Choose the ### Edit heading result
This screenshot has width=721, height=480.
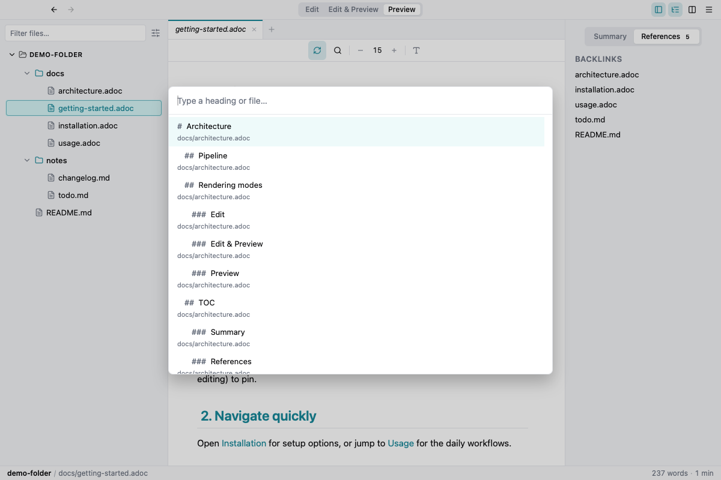(x=357, y=220)
